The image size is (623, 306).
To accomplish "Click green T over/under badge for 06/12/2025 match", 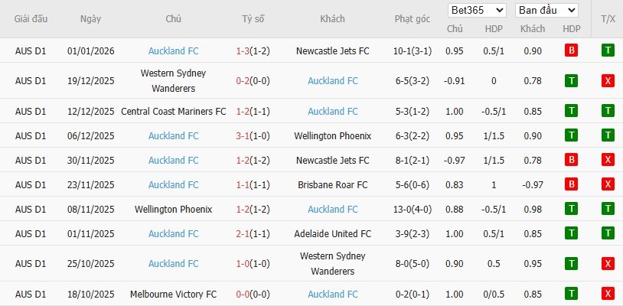I will click(x=608, y=135).
